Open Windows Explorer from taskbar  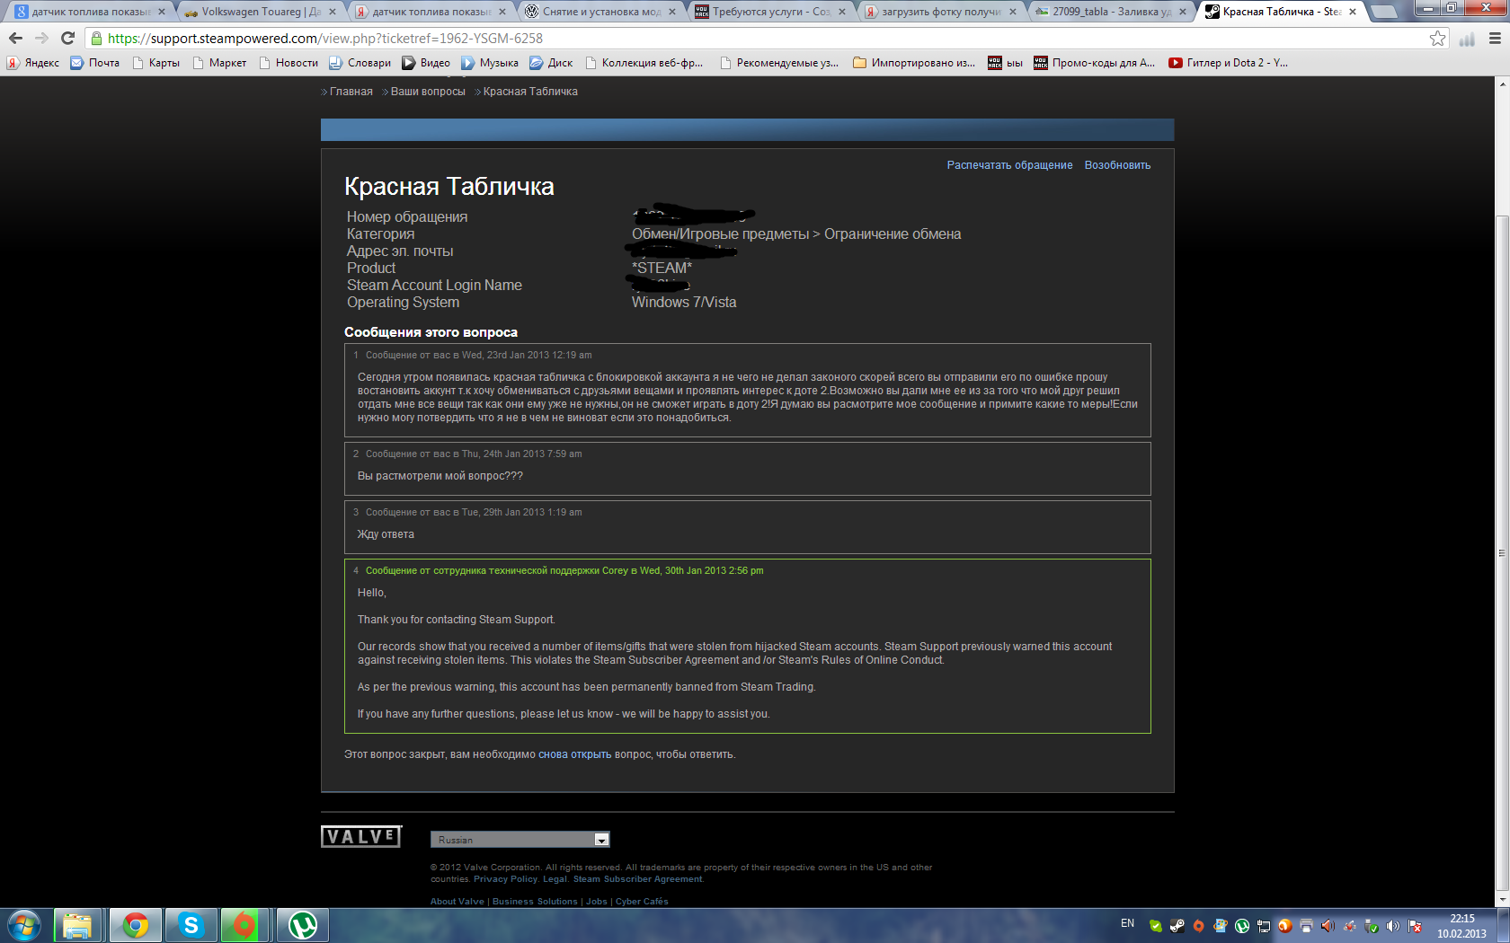tap(77, 925)
